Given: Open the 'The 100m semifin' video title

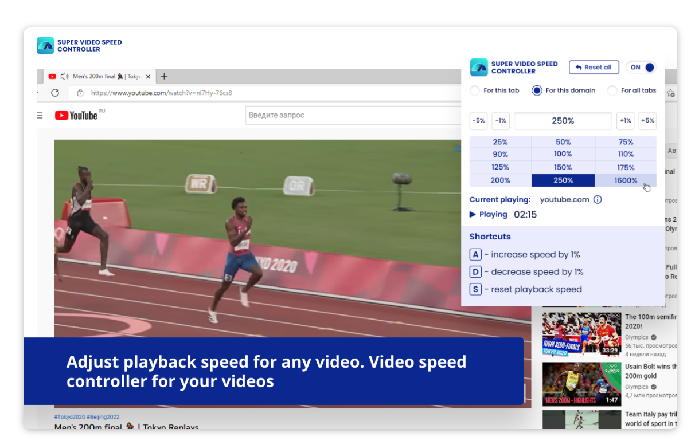Looking at the screenshot, I should (x=651, y=321).
